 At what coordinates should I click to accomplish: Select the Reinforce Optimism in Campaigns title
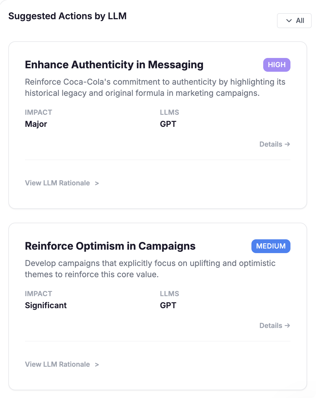[x=110, y=246]
